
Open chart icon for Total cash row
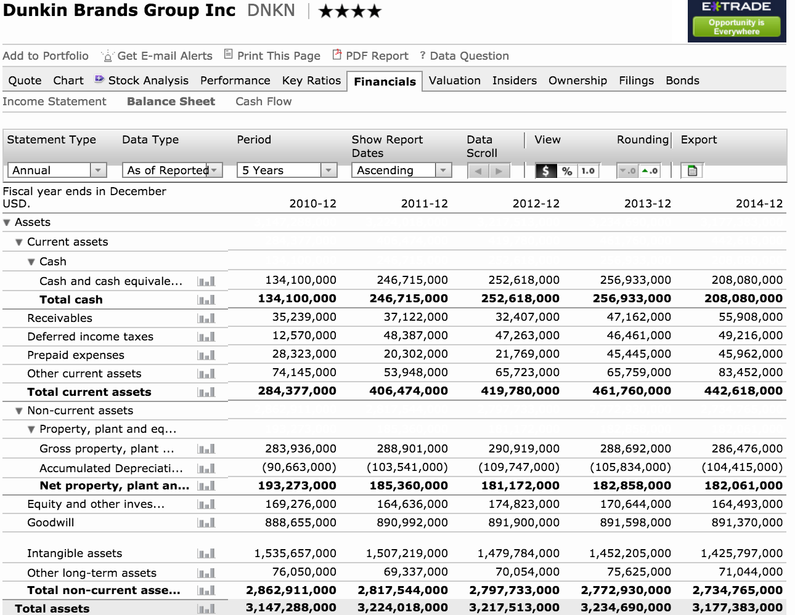(x=206, y=300)
